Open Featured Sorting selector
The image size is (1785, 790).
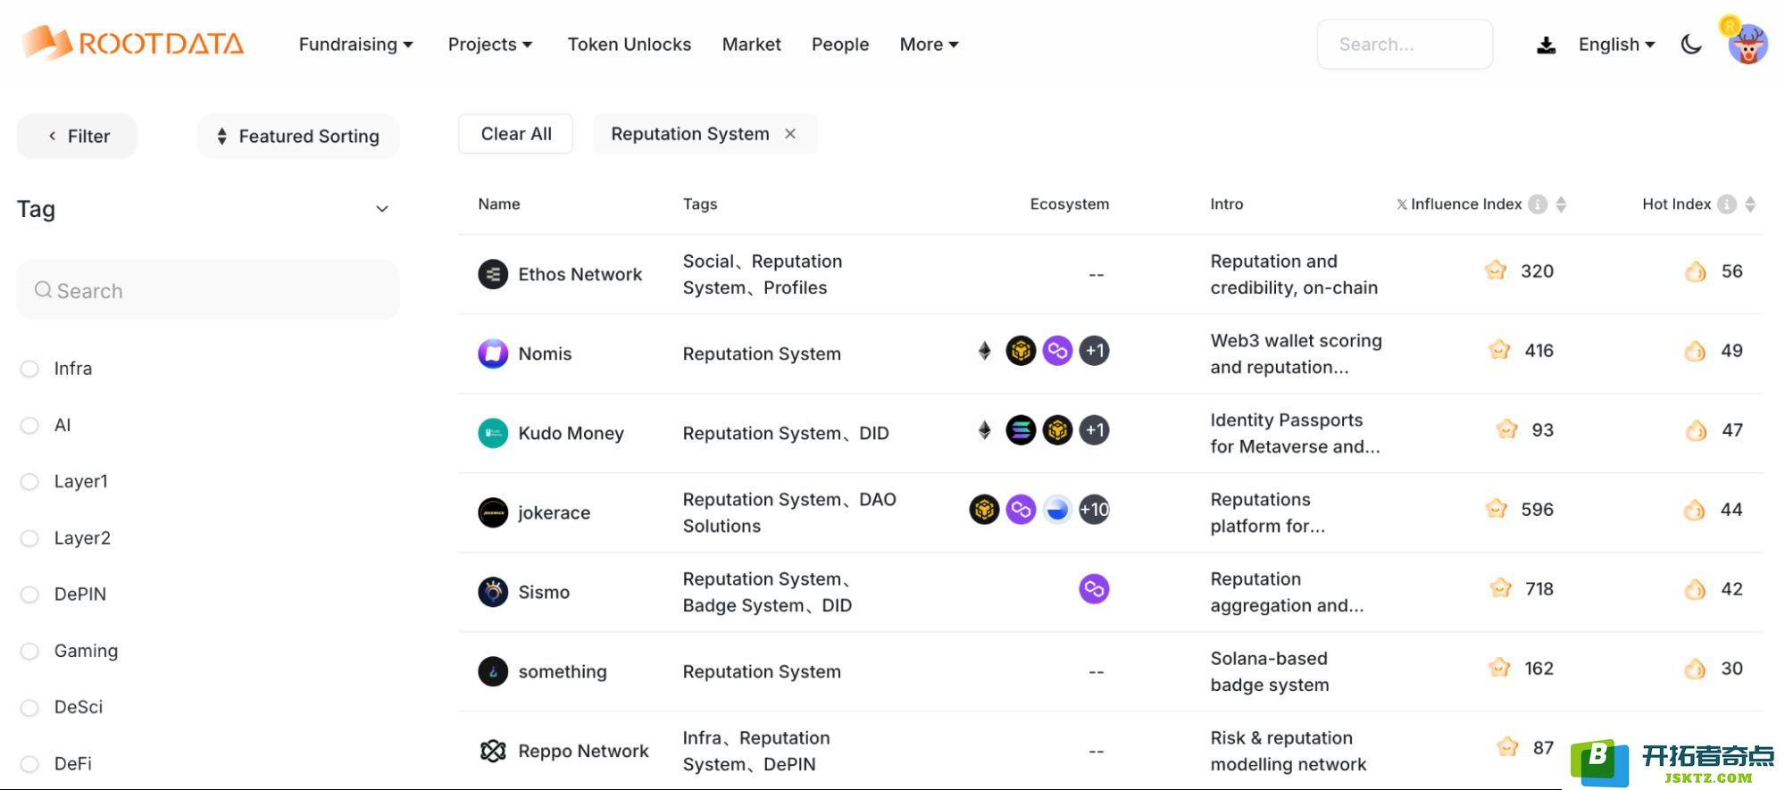[x=298, y=136]
